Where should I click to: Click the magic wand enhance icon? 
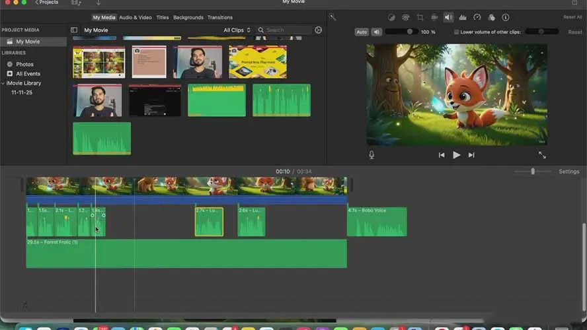click(x=333, y=17)
